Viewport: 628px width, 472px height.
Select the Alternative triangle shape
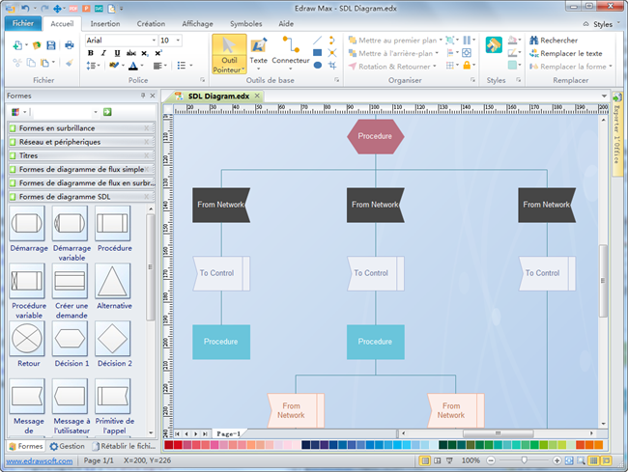pos(114,281)
